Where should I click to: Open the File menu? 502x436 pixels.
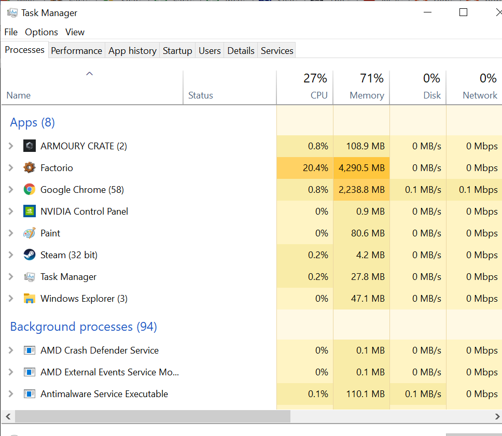(x=11, y=32)
